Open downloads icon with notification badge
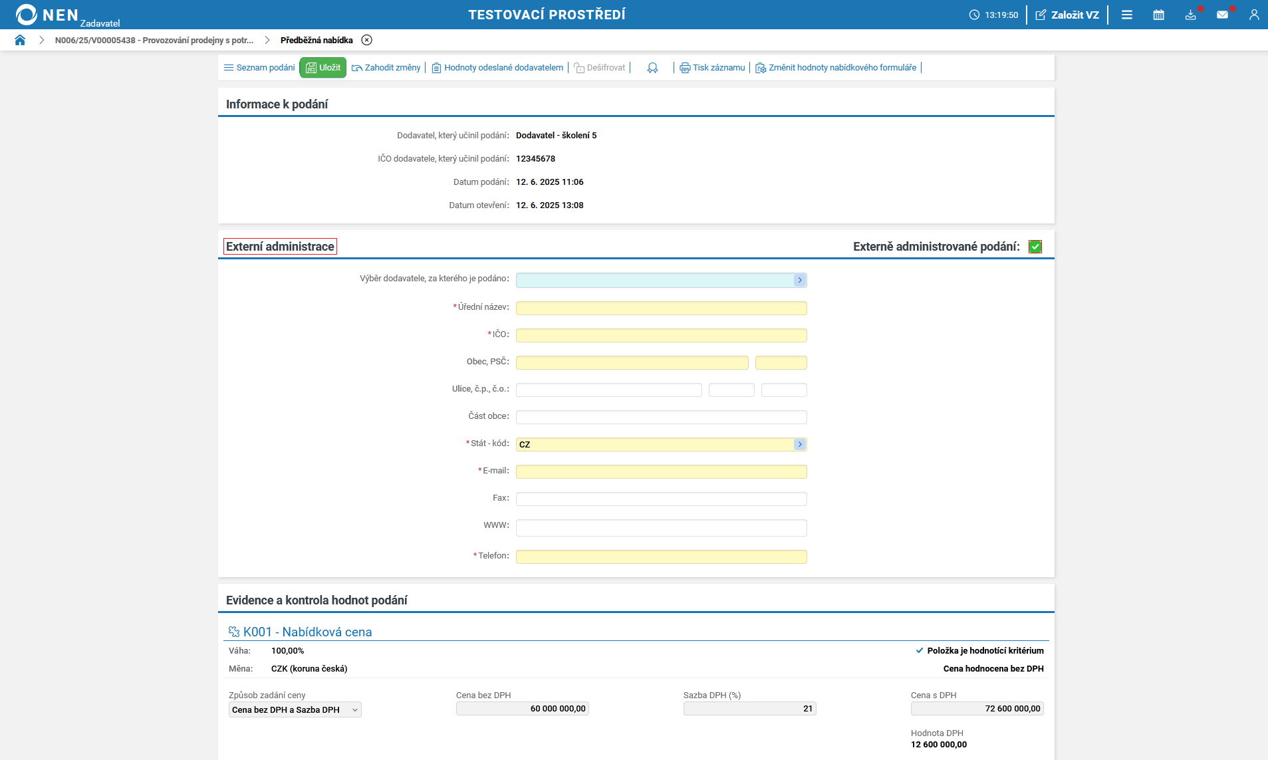Screen dimensions: 1268x760 1190,15
